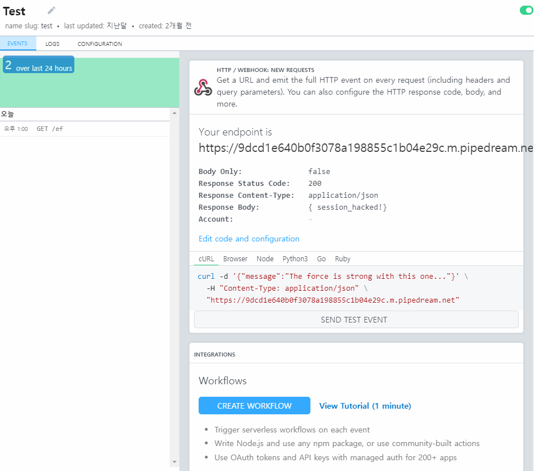534x471 pixels.
Task: Click the Response Body value session_hacked
Action: pos(348,207)
